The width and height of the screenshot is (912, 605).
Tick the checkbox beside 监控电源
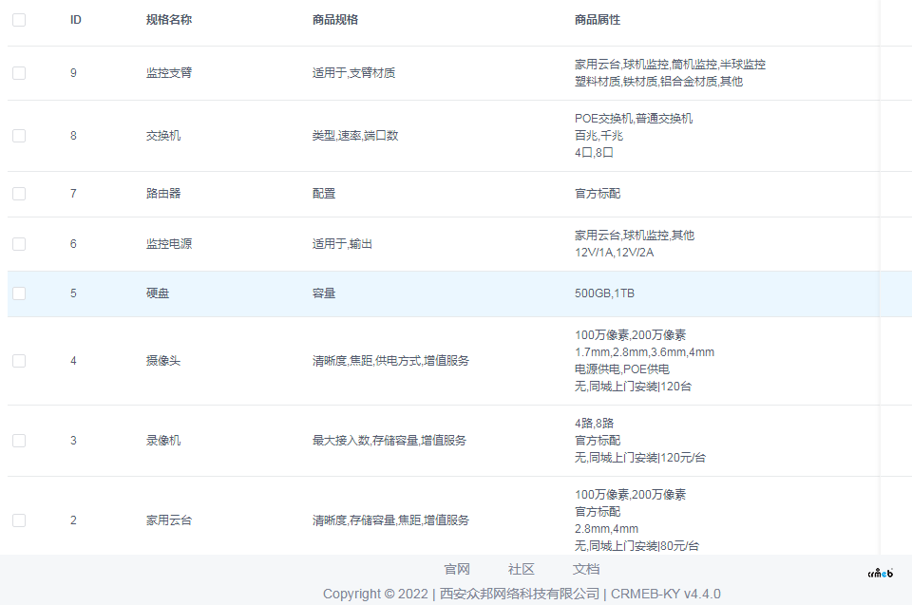(19, 244)
